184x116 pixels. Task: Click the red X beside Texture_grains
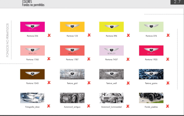(x=168, y=83)
